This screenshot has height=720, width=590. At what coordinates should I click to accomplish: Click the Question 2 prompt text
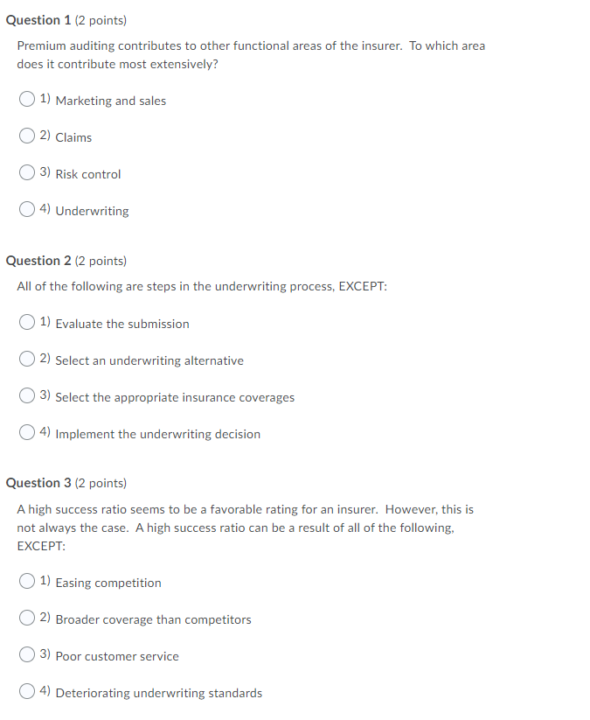click(x=201, y=285)
